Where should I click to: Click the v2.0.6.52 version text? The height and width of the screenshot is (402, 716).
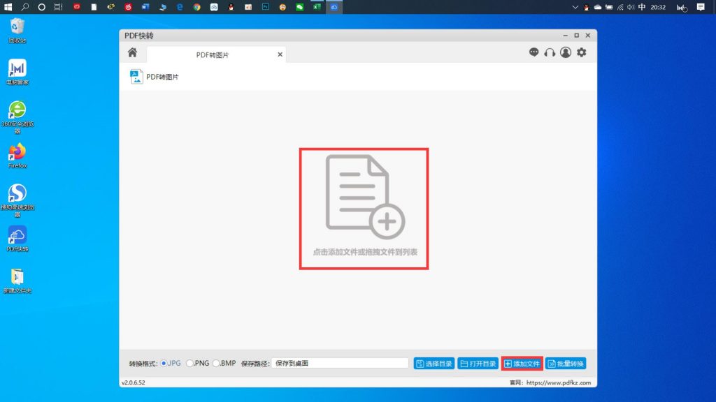[134, 382]
